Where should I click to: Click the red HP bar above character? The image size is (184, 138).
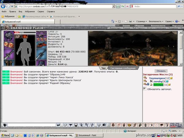[25, 33]
